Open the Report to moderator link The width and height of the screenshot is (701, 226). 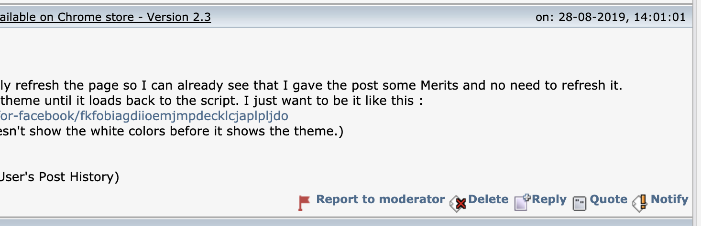381,199
